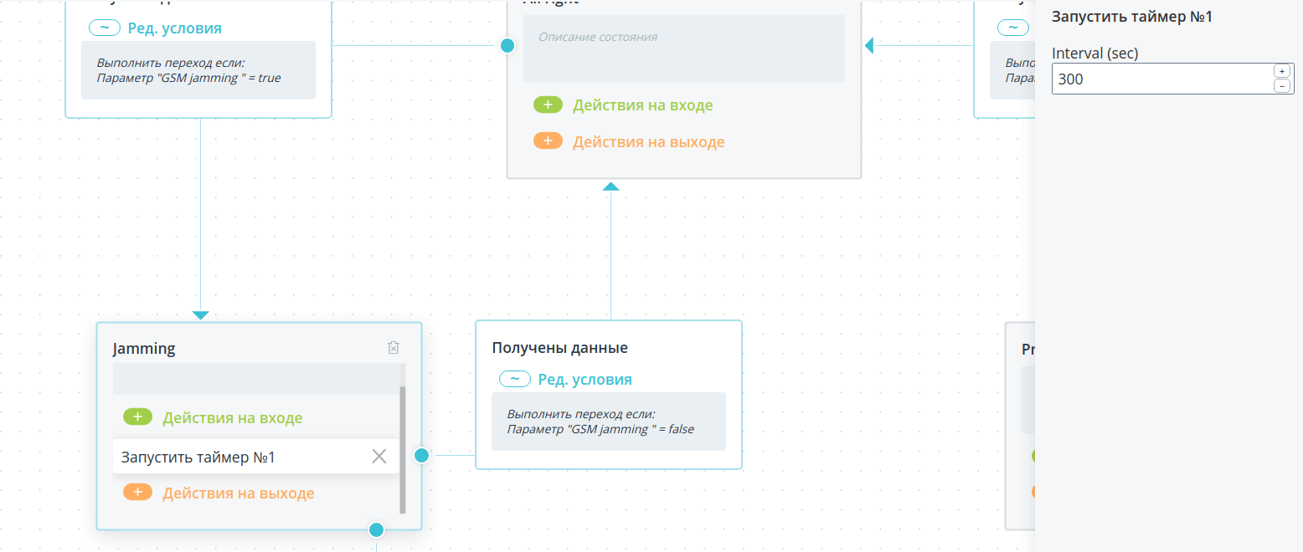Add exit action in Jamming state
This screenshot has height=552, width=1303.
coord(137,492)
